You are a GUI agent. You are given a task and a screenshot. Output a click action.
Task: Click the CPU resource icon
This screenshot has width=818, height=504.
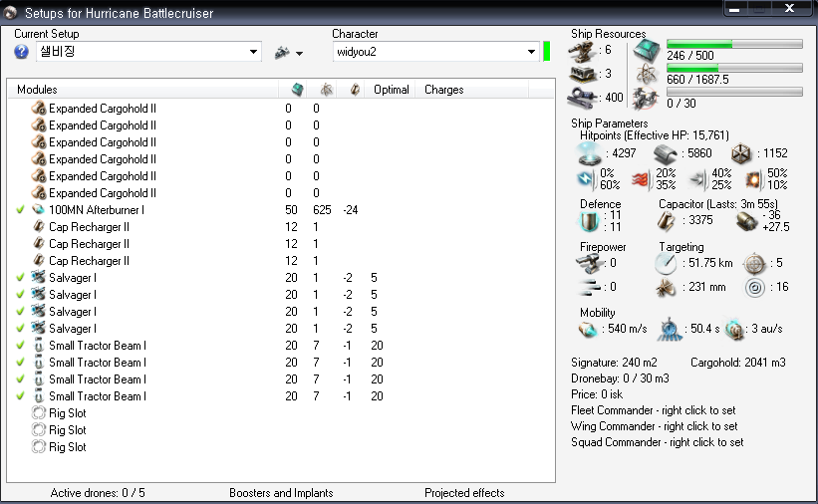pyautogui.click(x=647, y=51)
